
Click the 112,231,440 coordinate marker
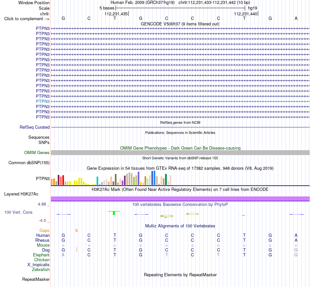[x=245, y=14]
